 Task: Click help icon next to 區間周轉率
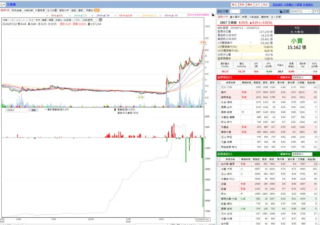coord(241,58)
